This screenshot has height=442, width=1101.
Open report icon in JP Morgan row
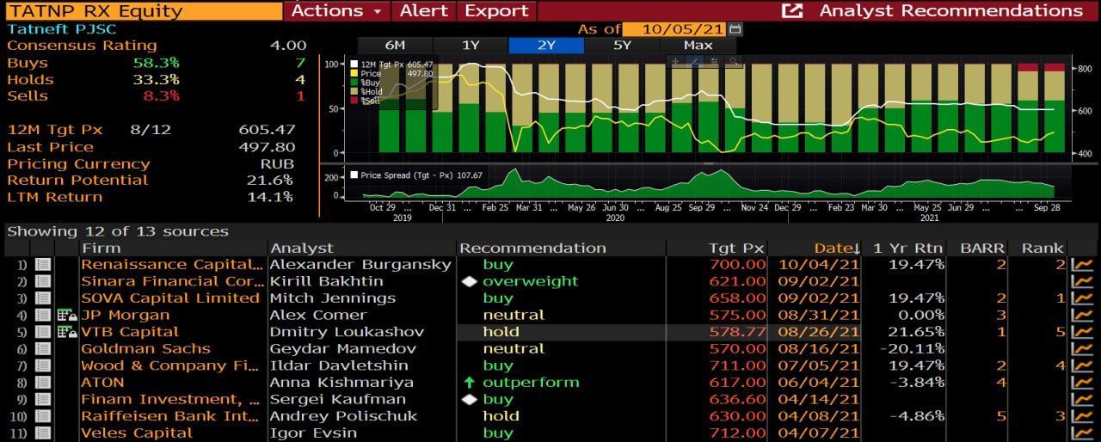click(42, 316)
